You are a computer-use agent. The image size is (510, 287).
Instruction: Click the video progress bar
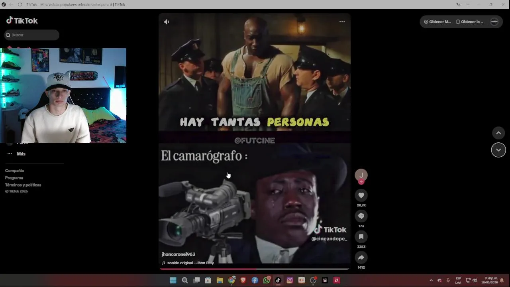click(254, 269)
